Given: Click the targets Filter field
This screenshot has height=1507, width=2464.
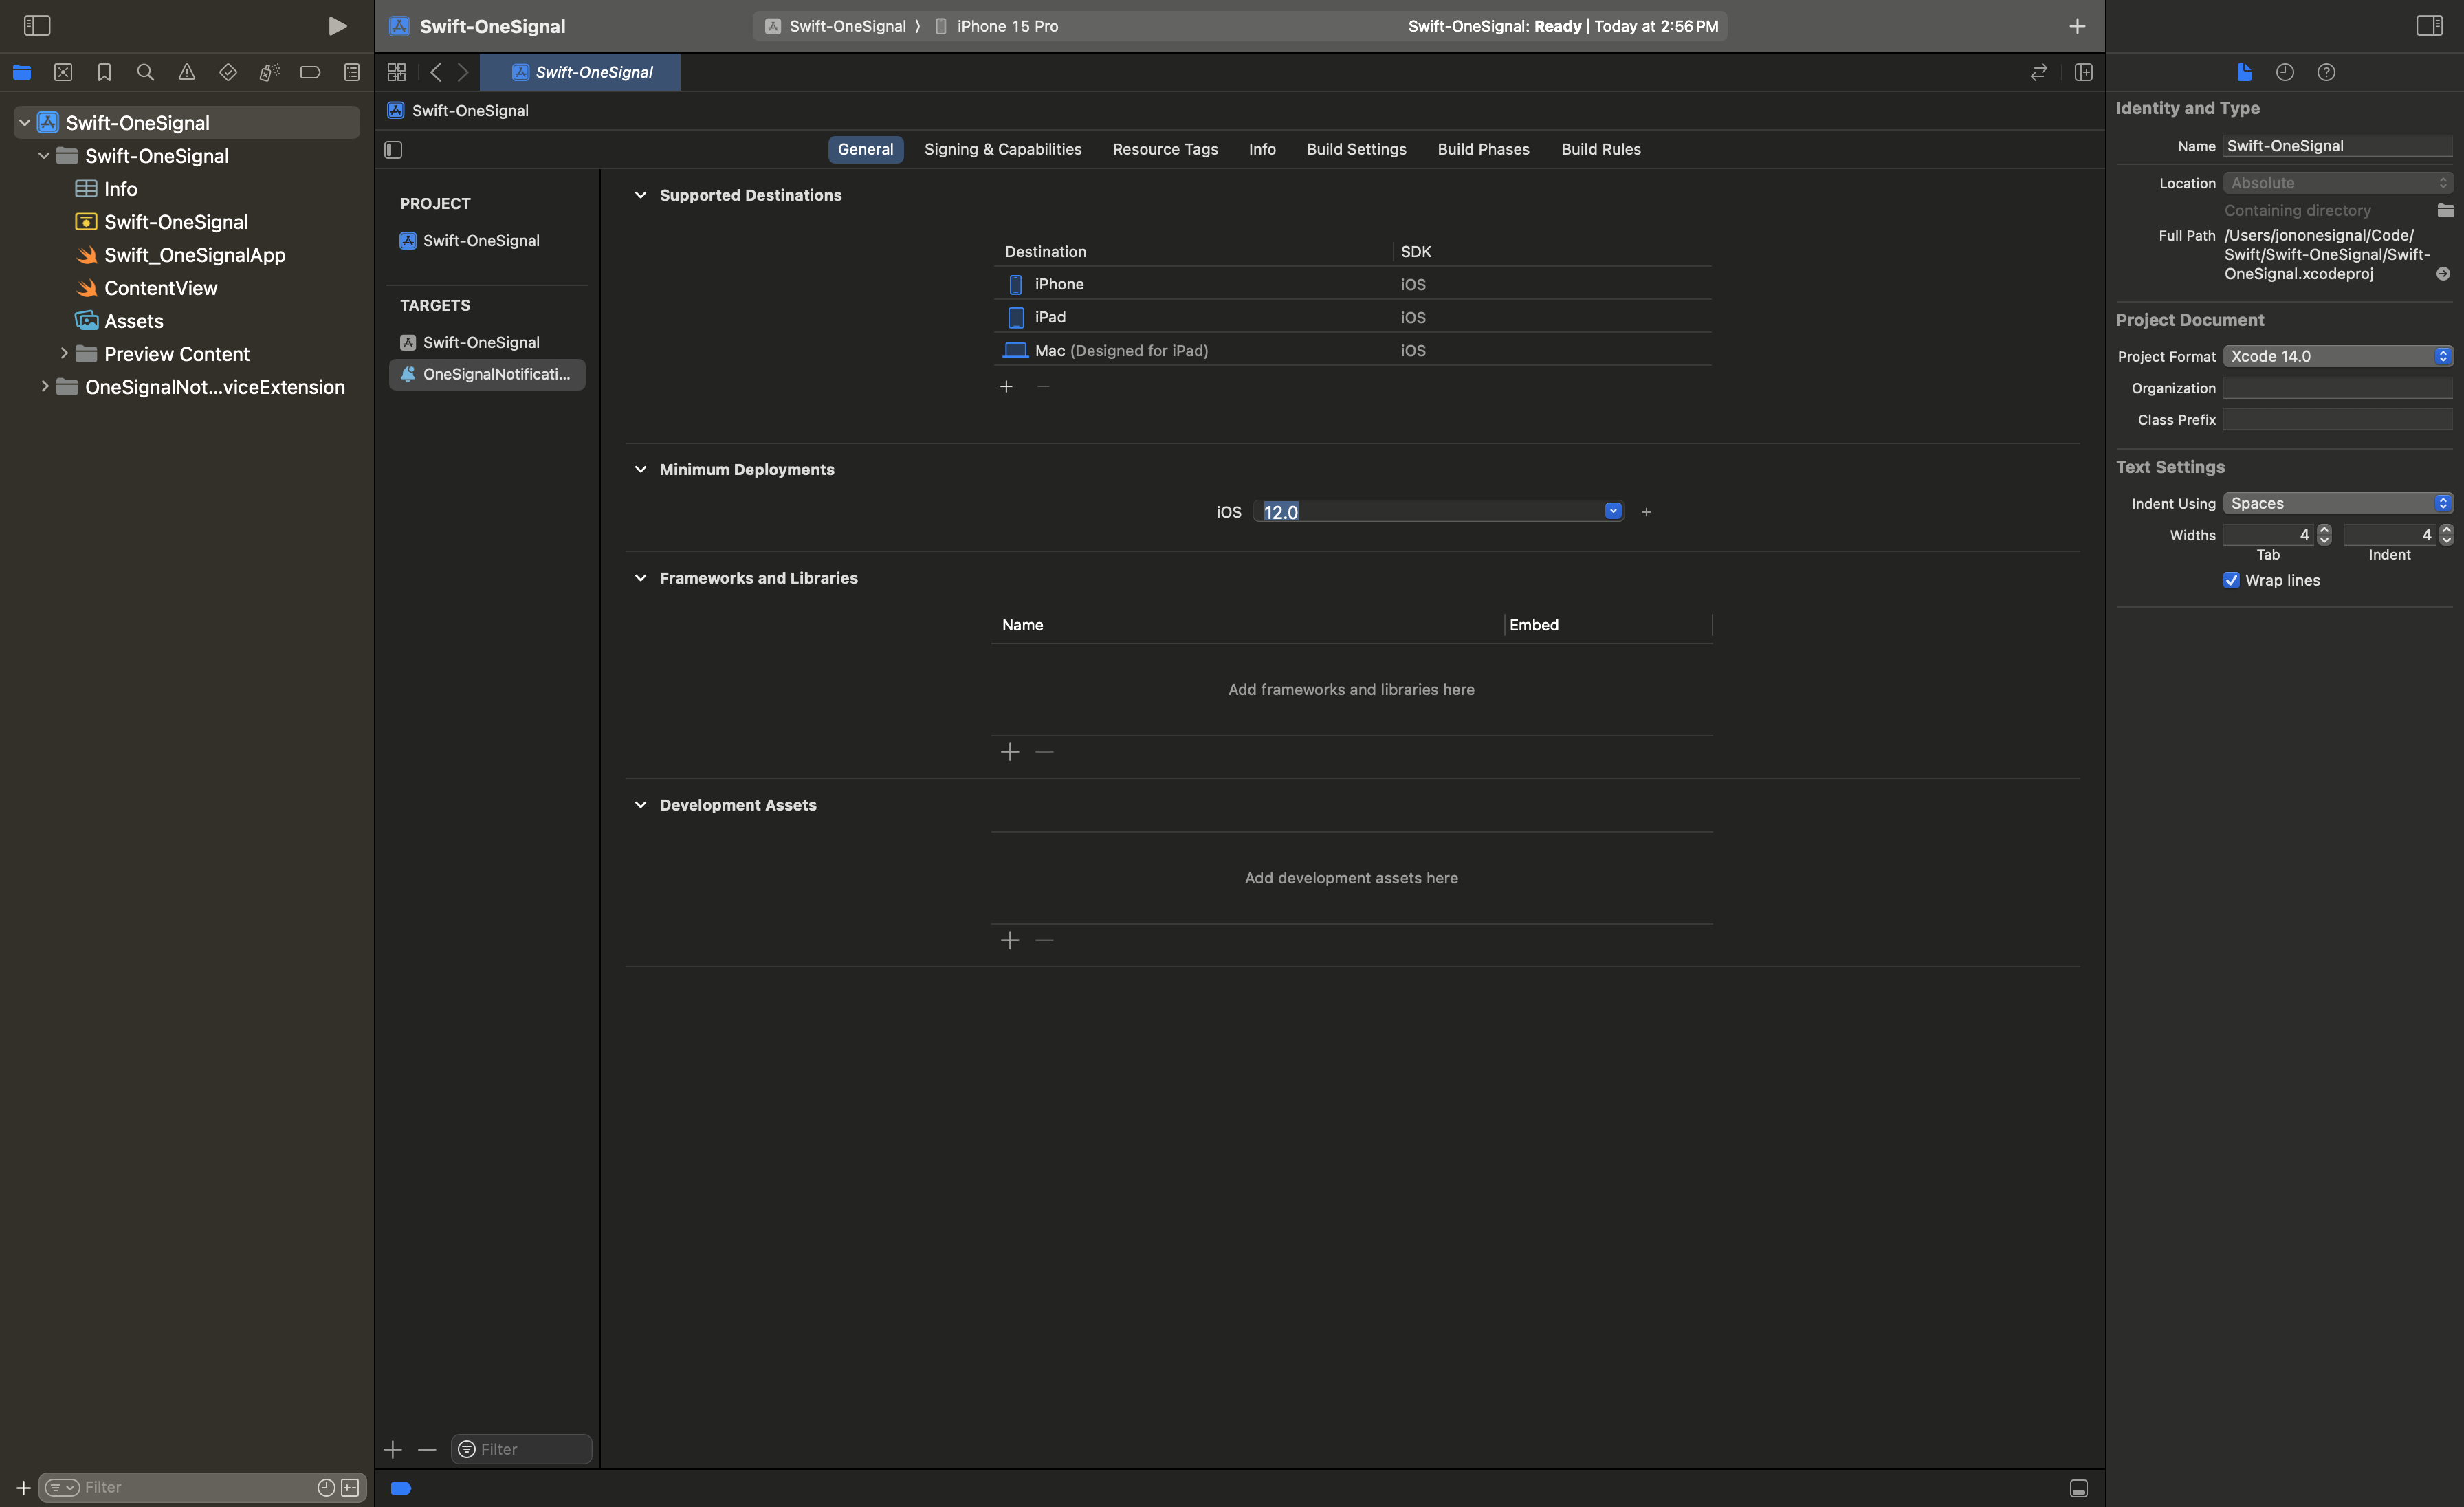Looking at the screenshot, I should (522, 1450).
